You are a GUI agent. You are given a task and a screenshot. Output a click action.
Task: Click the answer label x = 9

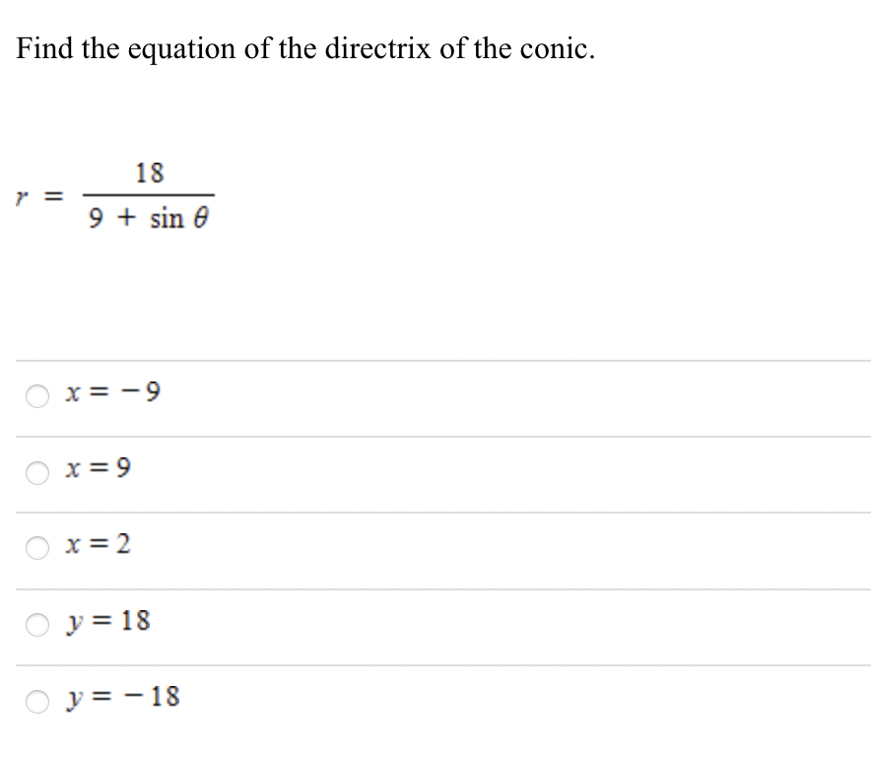coord(97,470)
